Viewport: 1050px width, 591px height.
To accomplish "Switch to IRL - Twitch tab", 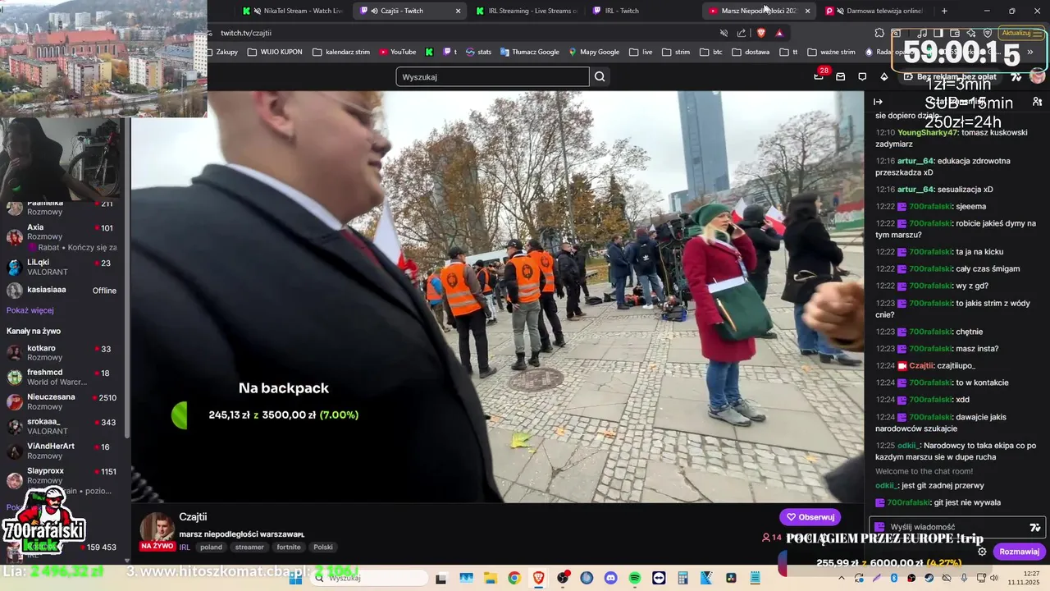I will [642, 11].
